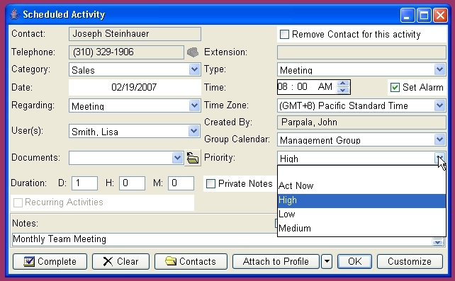Check Remove Contact for this activity
Image resolution: width=455 pixels, height=281 pixels.
[284, 35]
